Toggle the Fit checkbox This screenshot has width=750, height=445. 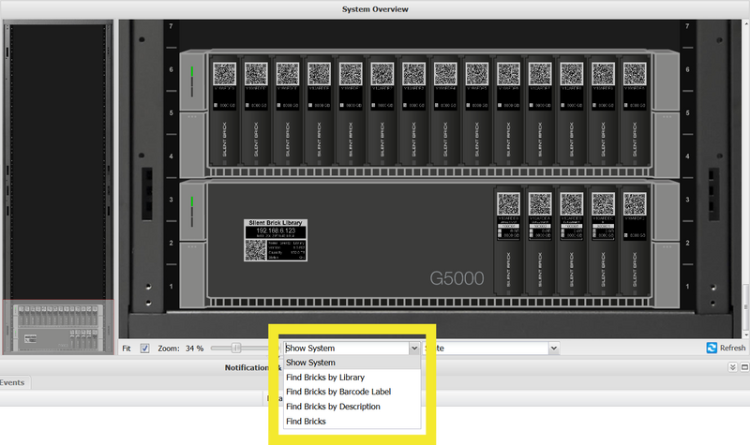(x=144, y=349)
